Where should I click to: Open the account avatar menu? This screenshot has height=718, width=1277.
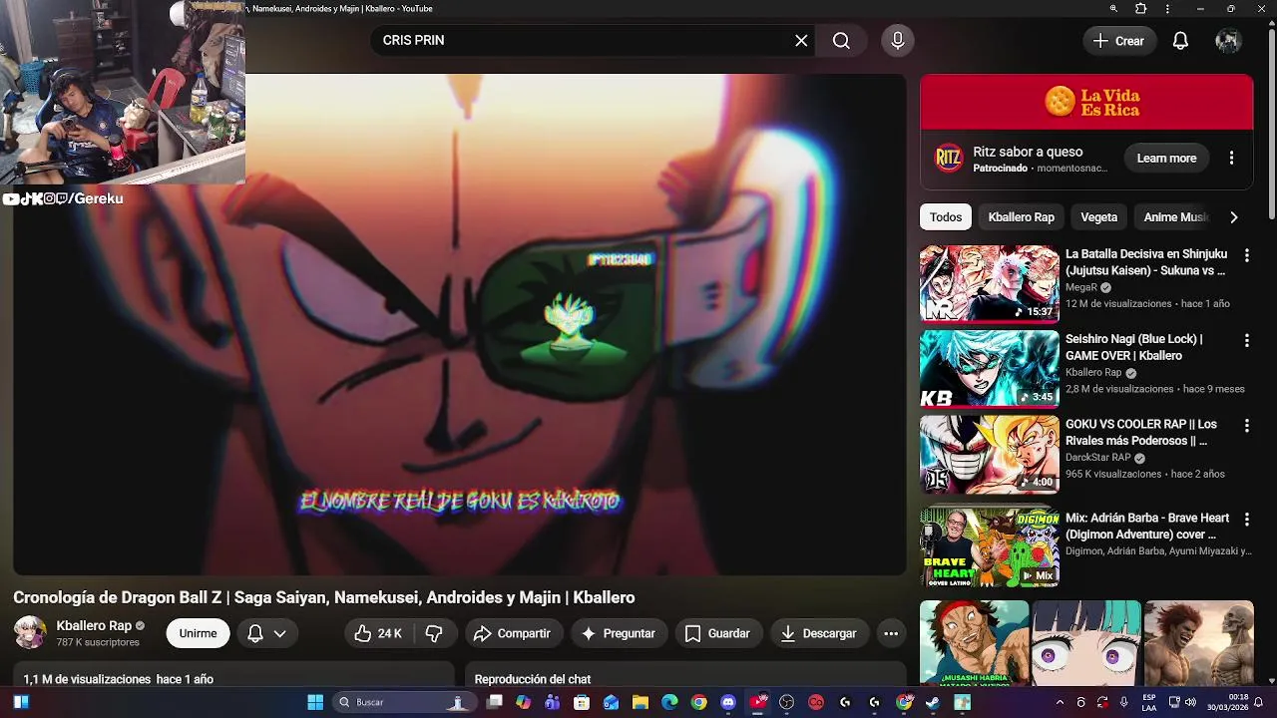tap(1227, 41)
